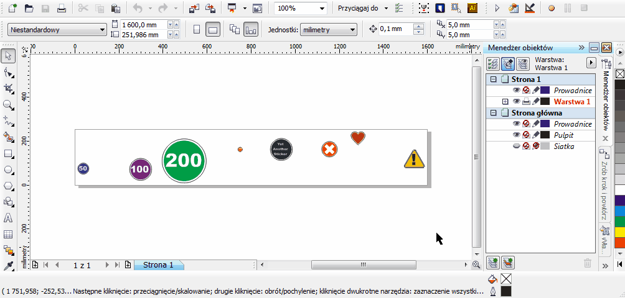This screenshot has height=298, width=625.
Task: Select the Basic shapes tool
Action: pyautogui.click(x=8, y=202)
